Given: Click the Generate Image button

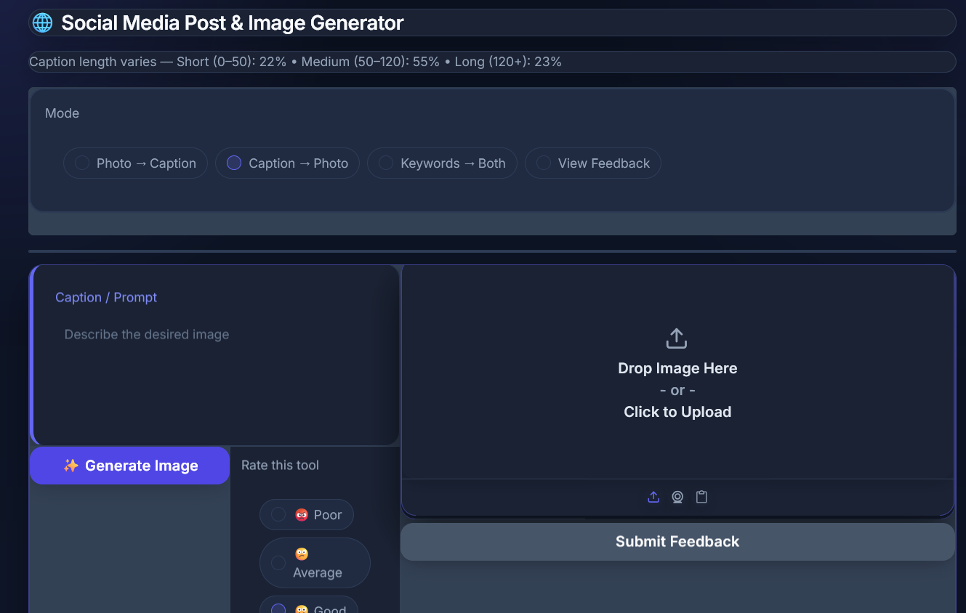Looking at the screenshot, I should (130, 466).
